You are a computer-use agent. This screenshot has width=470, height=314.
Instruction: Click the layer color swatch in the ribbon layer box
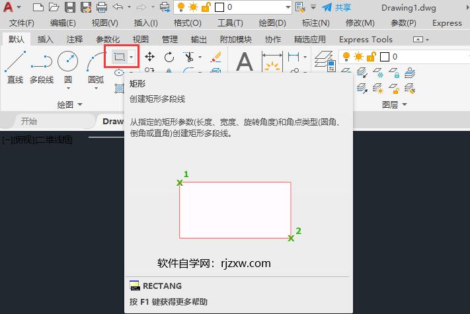coord(385,57)
